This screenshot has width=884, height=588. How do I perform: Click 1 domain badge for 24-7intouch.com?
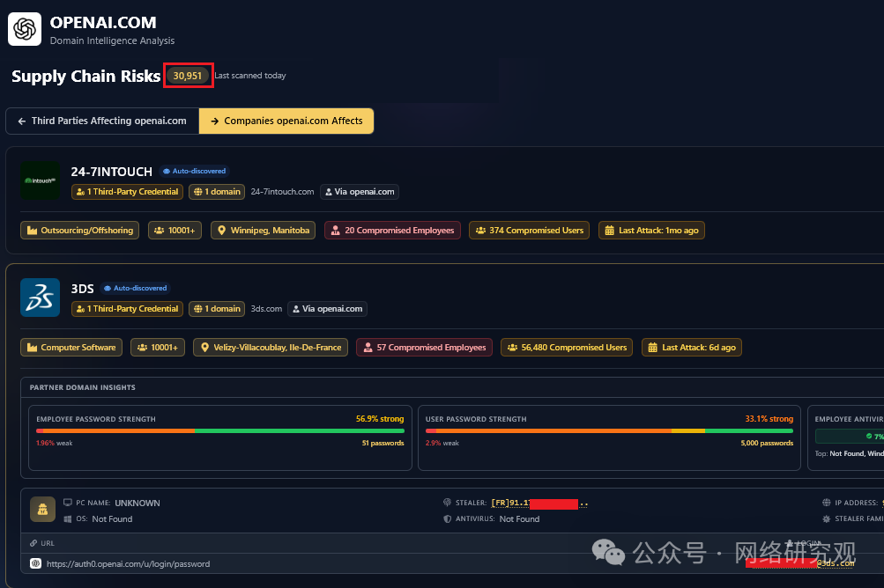click(217, 192)
